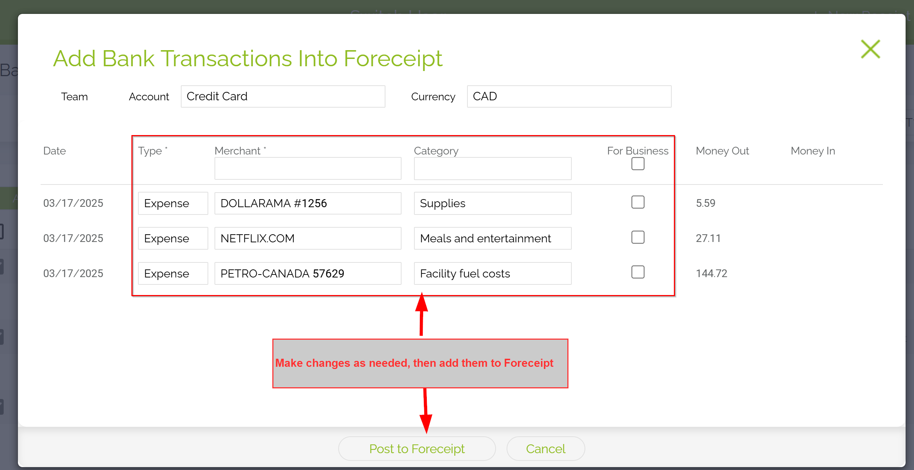The image size is (914, 470).
Task: Edit the DOLLARAMA #1256 merchant field
Action: tap(307, 203)
